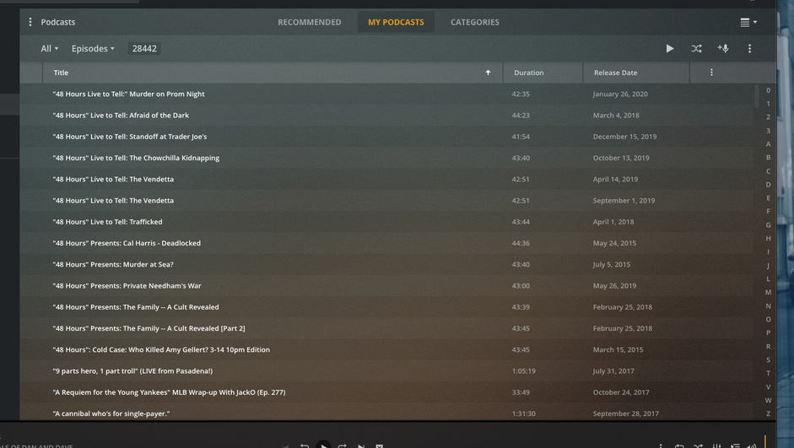Open the more actions menu beside add podcast

point(750,49)
